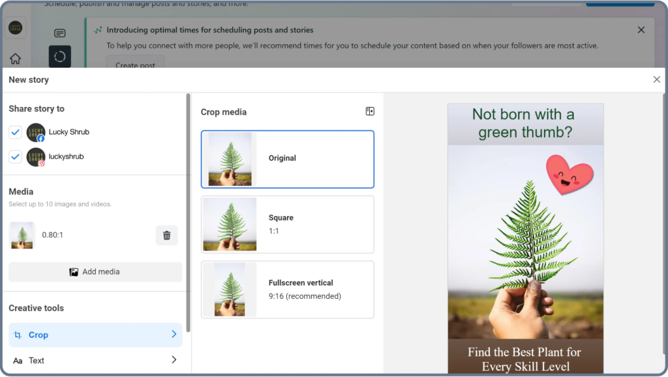The height and width of the screenshot is (377, 668).
Task: Uncheck the Lucky Shrub Facebook page
Action: [x=16, y=132]
